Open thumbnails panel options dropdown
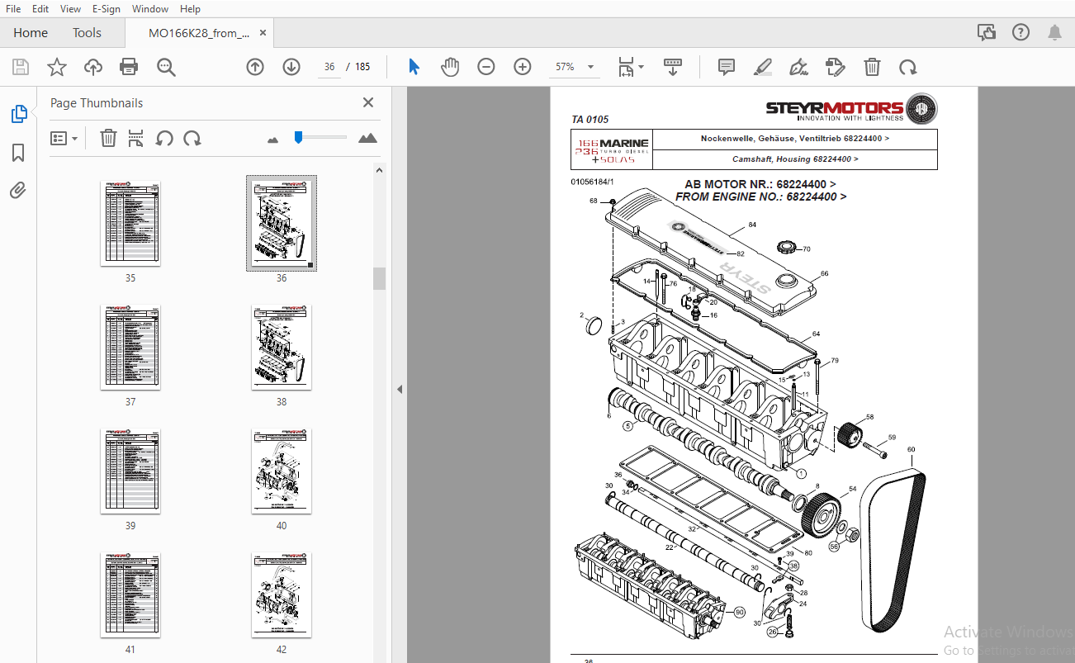The height and width of the screenshot is (663, 1075). point(64,138)
